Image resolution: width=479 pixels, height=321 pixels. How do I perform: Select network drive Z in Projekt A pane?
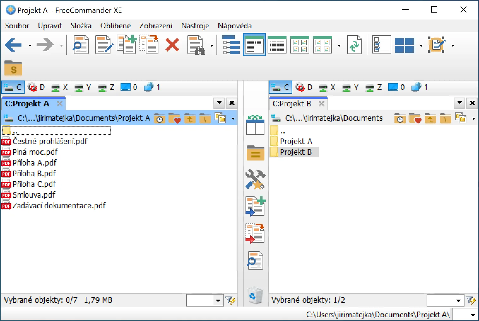pyautogui.click(x=106, y=87)
